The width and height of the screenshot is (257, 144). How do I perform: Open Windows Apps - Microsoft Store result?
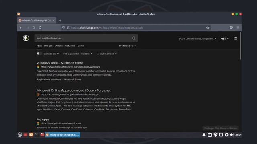pos(60,63)
